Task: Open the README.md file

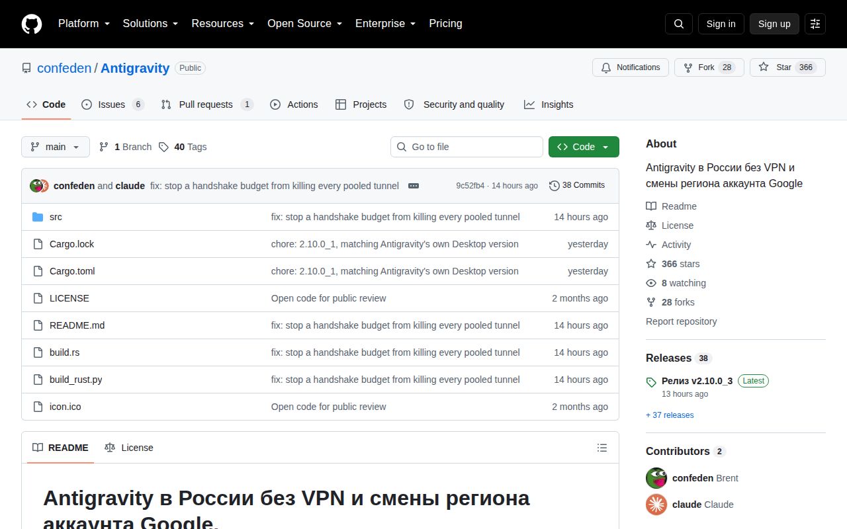Action: (77, 325)
